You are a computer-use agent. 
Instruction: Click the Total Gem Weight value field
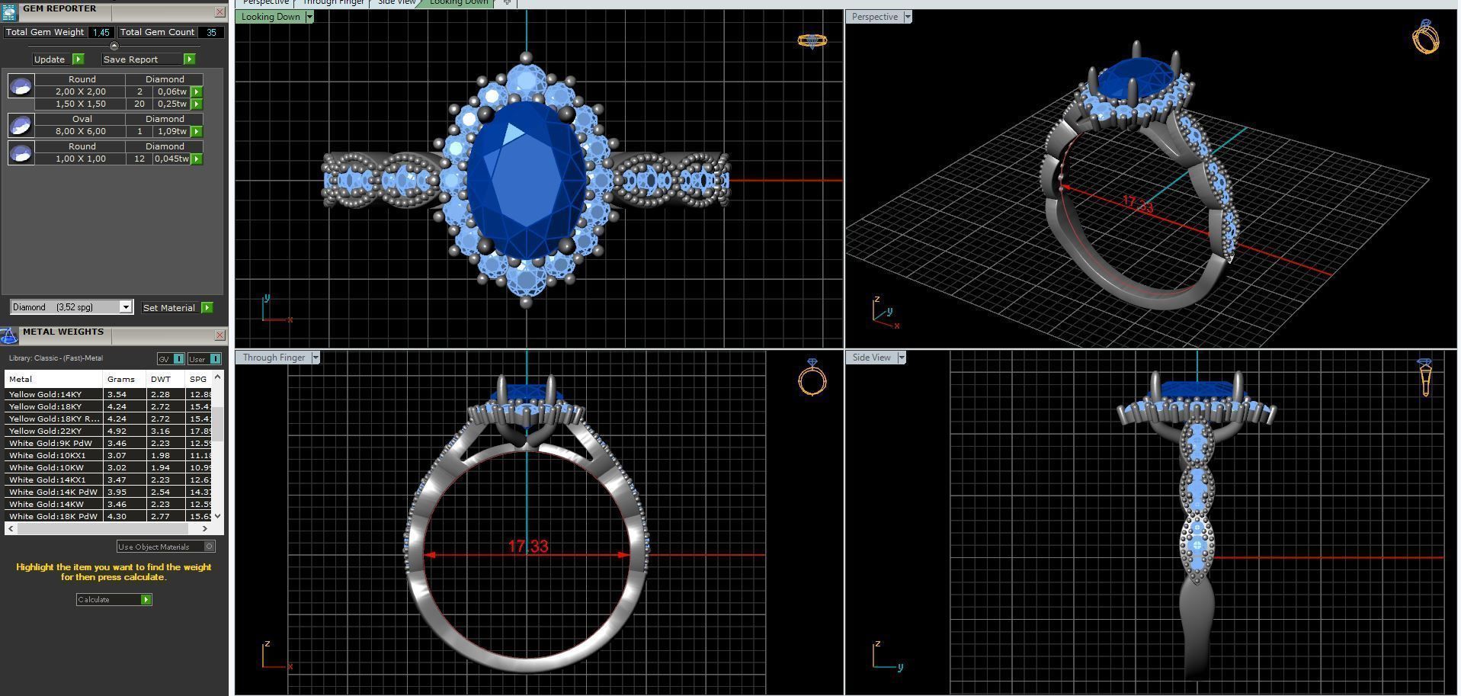[101, 32]
